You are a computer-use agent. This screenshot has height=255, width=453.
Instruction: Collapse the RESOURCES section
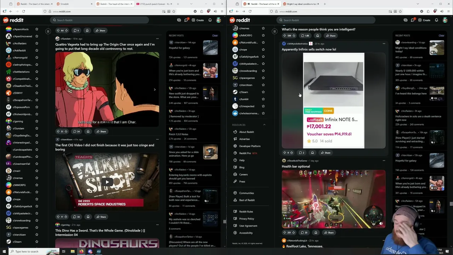click(264, 125)
